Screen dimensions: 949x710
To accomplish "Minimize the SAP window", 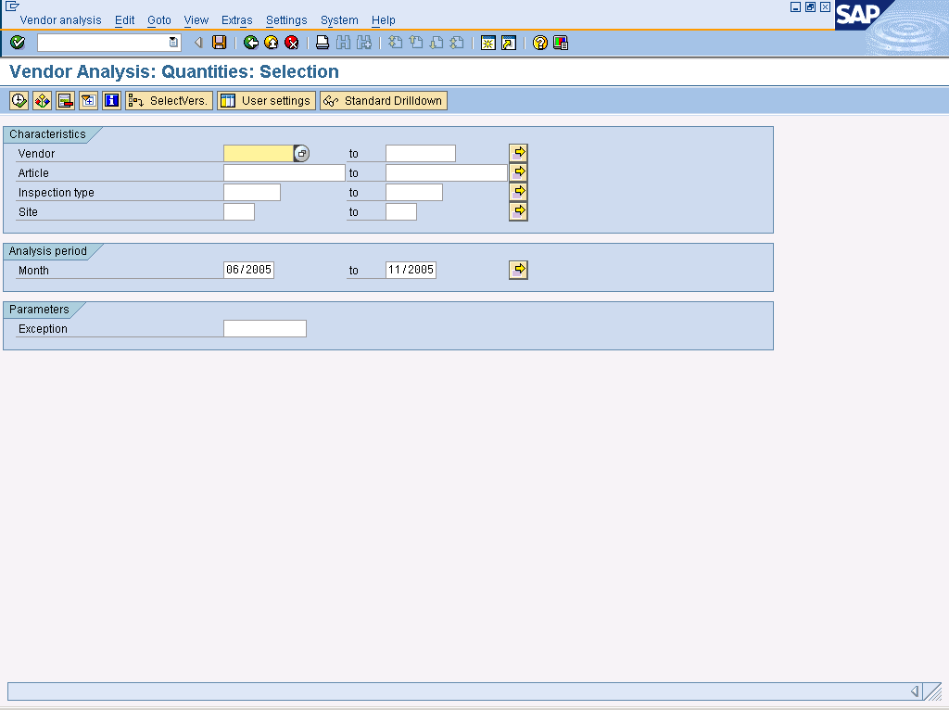I will [x=796, y=6].
